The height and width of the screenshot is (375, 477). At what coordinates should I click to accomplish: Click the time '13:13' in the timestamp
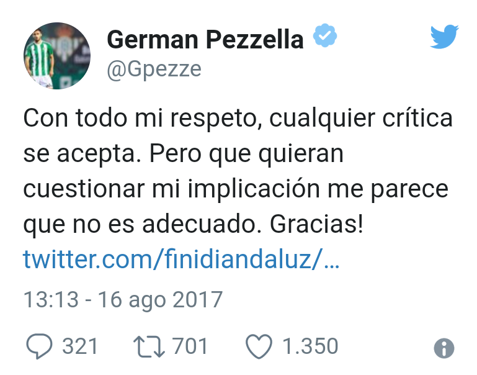click(51, 300)
